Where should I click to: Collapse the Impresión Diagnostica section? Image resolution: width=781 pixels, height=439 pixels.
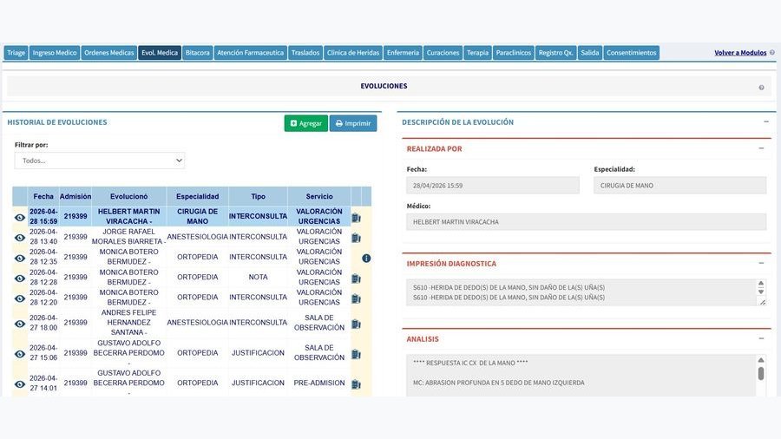(x=761, y=263)
